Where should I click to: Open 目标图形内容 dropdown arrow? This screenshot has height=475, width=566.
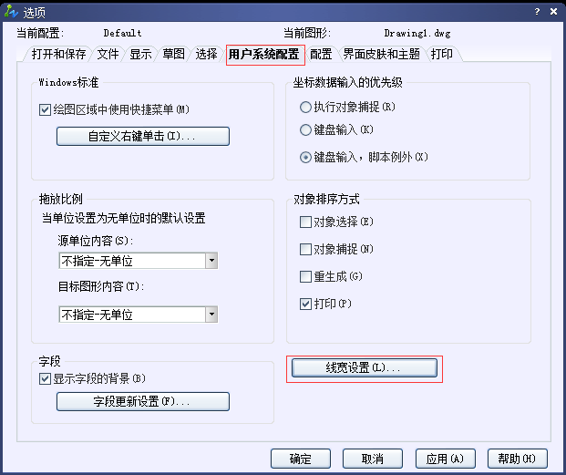click(x=211, y=315)
